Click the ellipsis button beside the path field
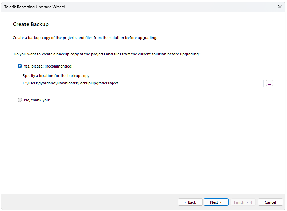287x211 pixels. pos(269,83)
